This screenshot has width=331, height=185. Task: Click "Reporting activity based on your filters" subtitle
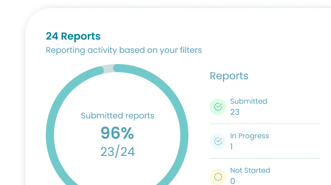124,50
